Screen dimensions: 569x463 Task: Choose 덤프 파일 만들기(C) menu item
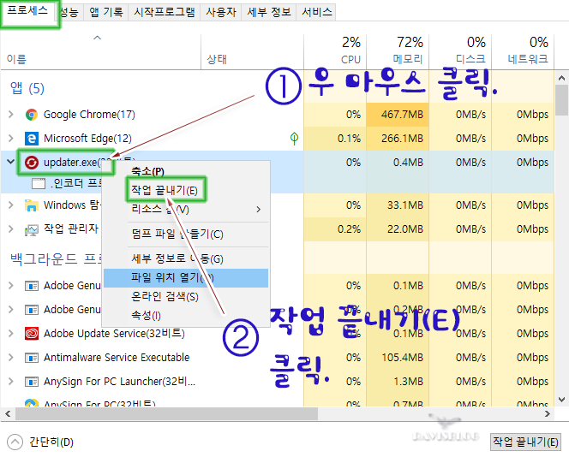[x=186, y=234]
